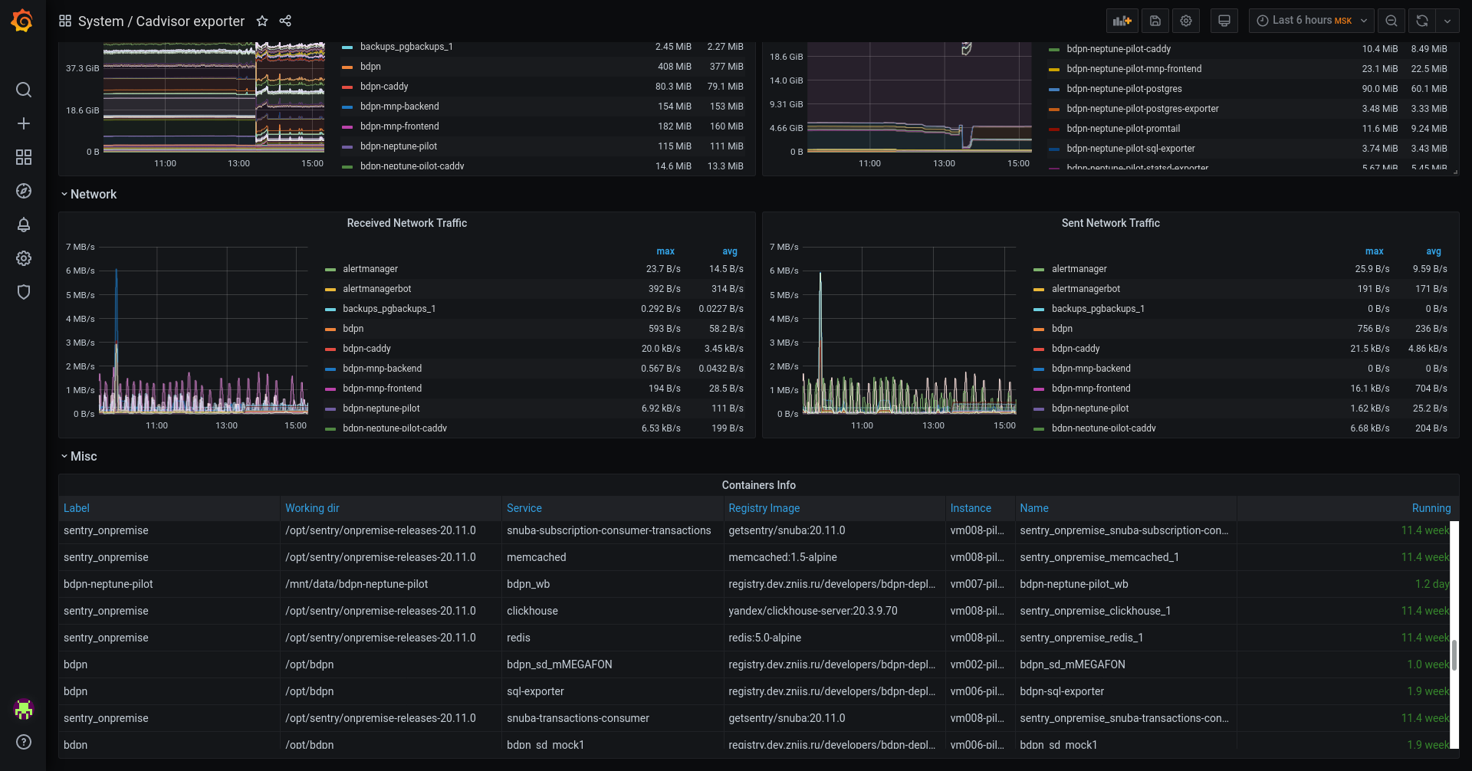
Task: Click the Add panel toolbar icon
Action: (x=1122, y=21)
